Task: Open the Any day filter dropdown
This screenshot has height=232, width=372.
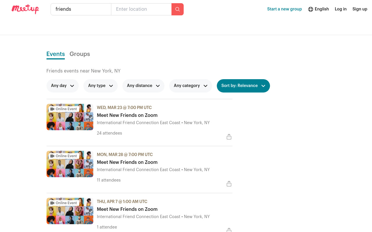Action: click(62, 86)
